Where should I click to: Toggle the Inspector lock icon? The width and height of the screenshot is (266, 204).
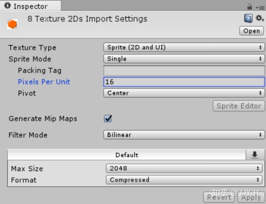pyautogui.click(x=250, y=7)
